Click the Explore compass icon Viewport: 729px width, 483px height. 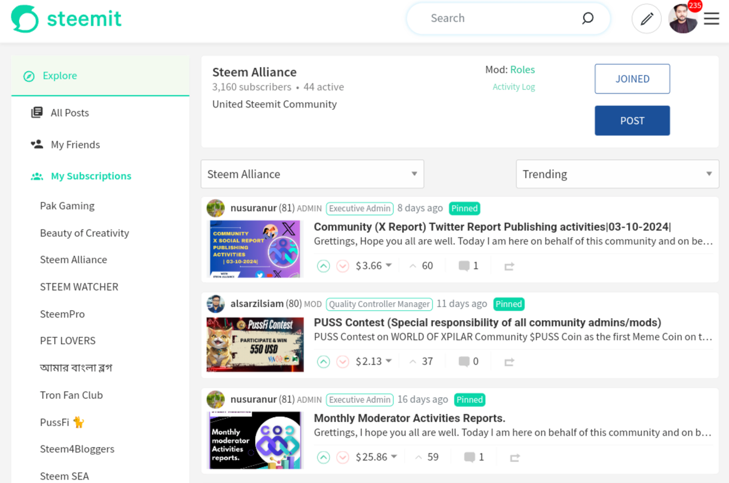(x=29, y=76)
